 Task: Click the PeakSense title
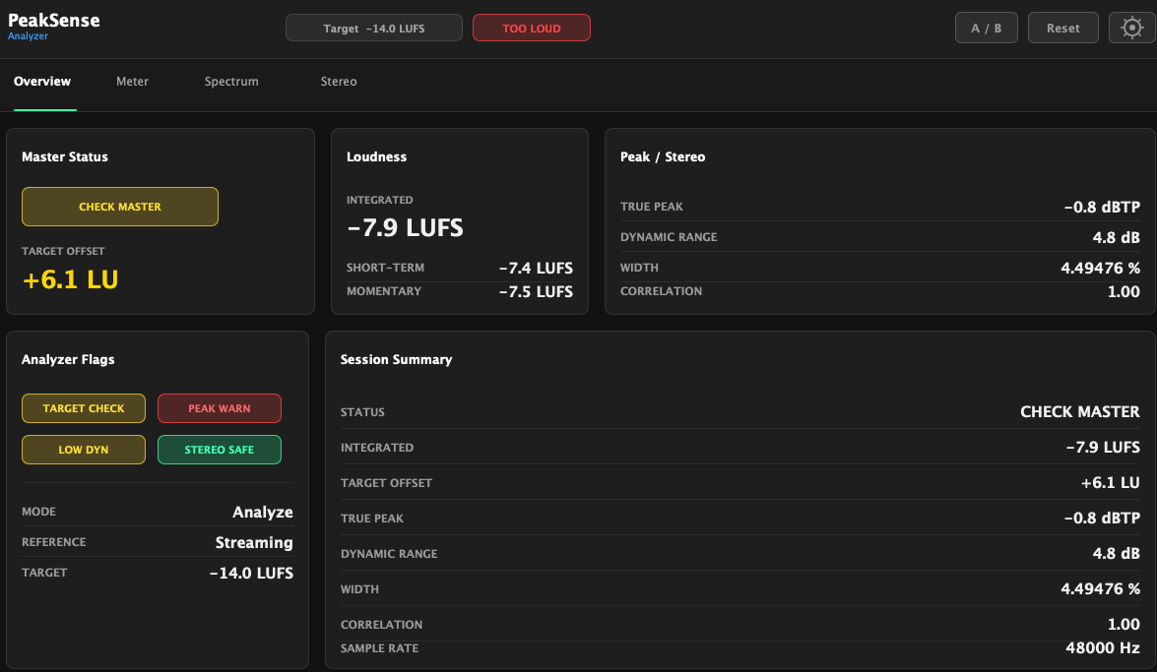[54, 20]
